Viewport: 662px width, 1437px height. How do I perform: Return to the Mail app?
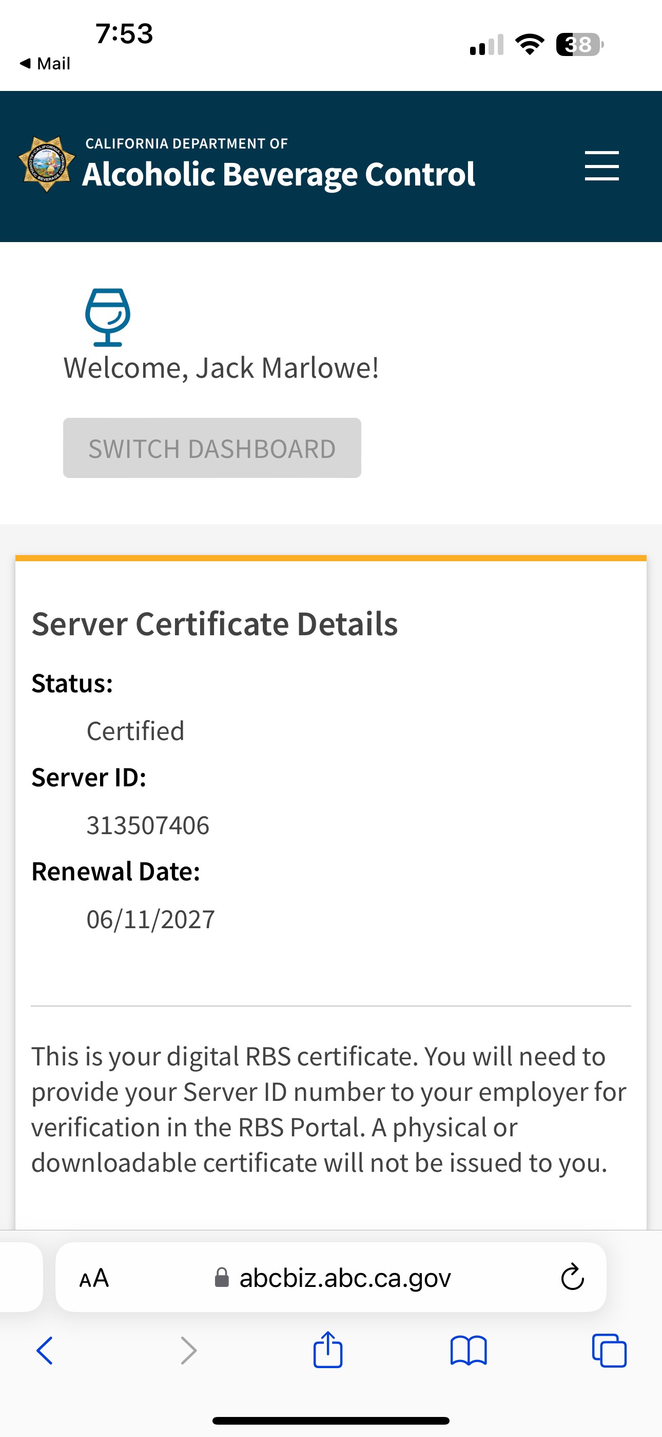click(x=45, y=64)
